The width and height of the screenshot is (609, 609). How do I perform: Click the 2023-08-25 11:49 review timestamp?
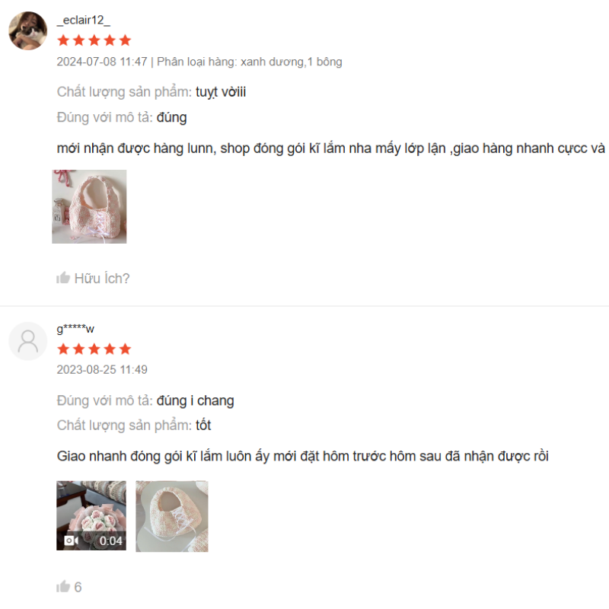pos(102,369)
